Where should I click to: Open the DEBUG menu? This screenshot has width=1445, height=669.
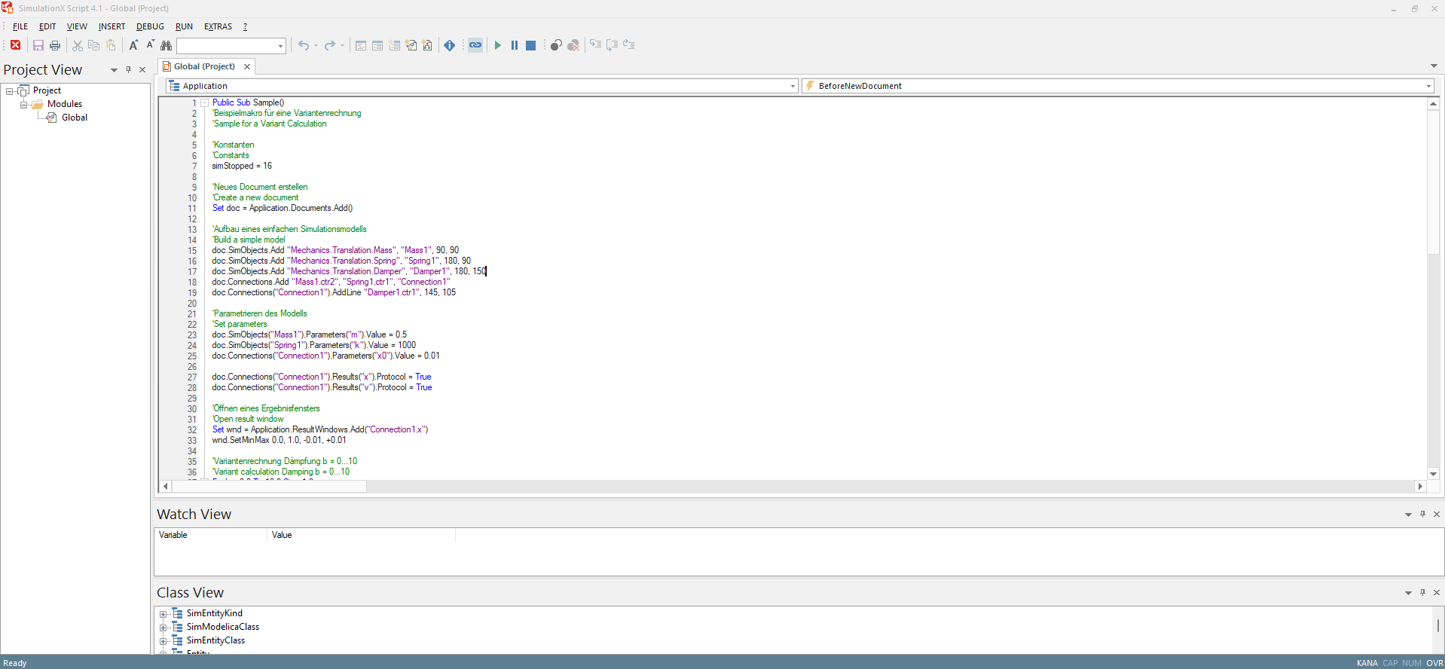click(x=150, y=26)
